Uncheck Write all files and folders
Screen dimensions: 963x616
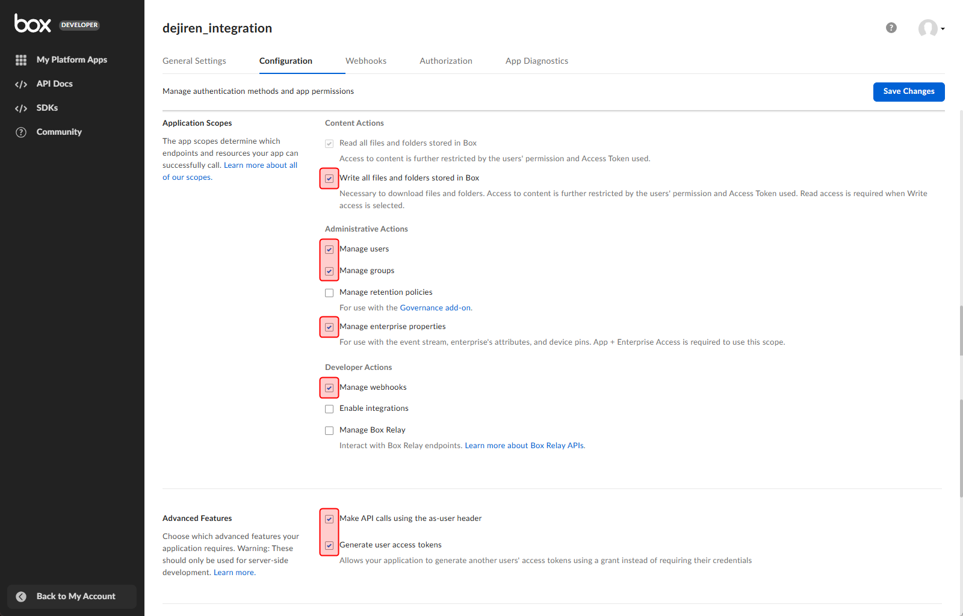point(329,179)
